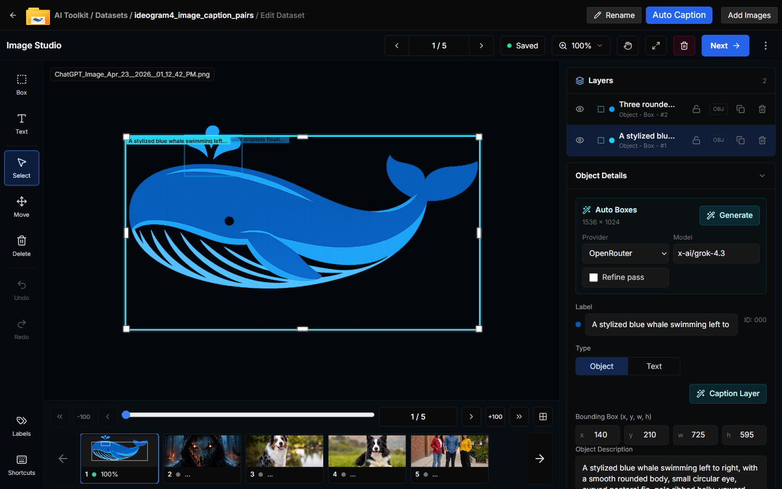Hide the A stylized blu... layer

pyautogui.click(x=580, y=140)
